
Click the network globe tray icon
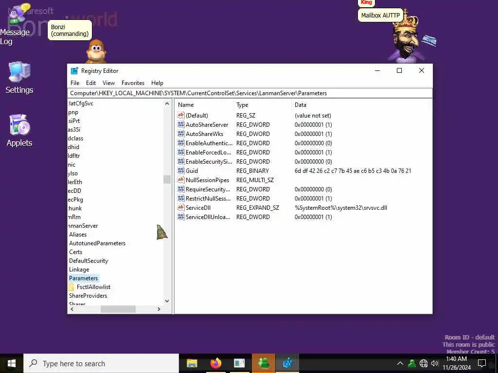pyautogui.click(x=424, y=363)
